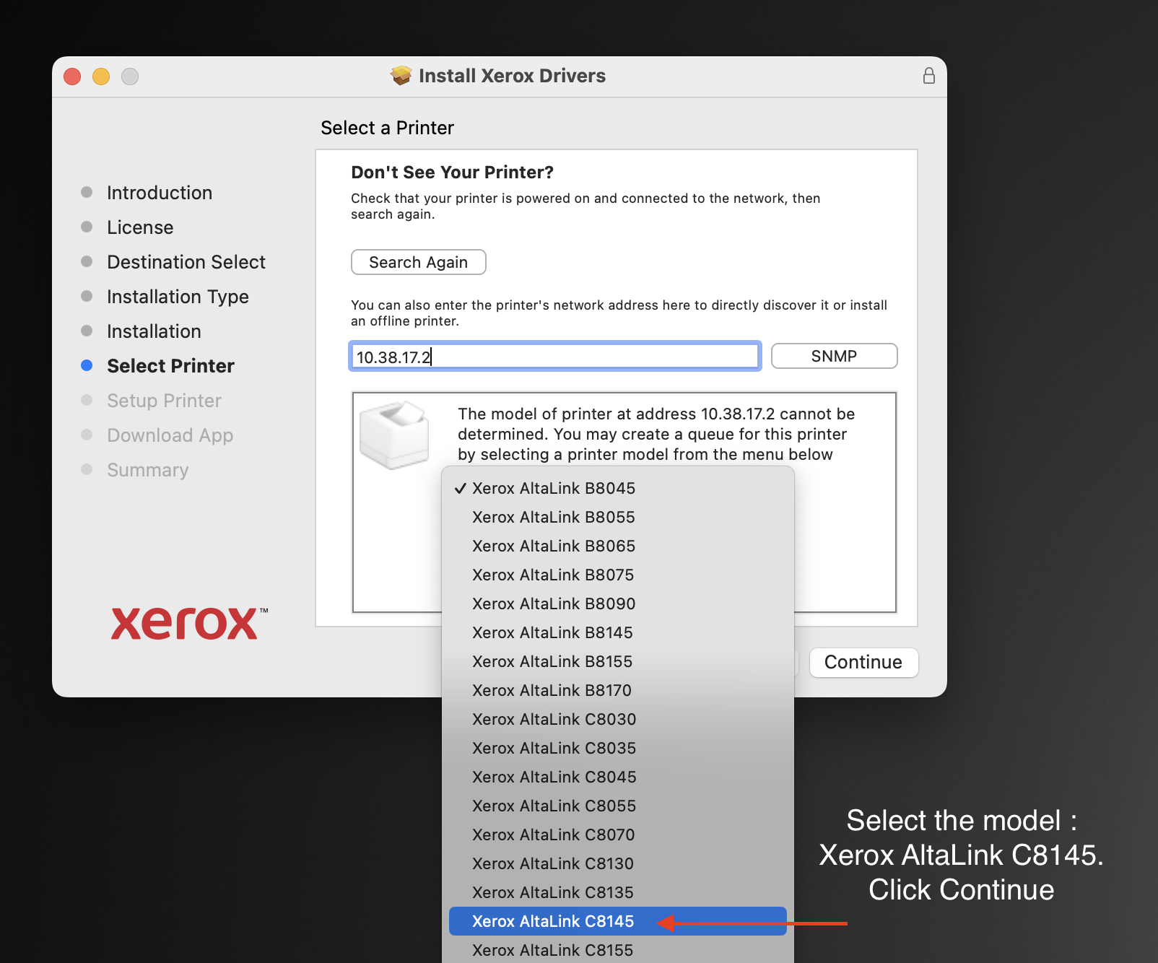Viewport: 1158px width, 963px height.
Task: Focus the printer network address field
Action: (x=554, y=357)
